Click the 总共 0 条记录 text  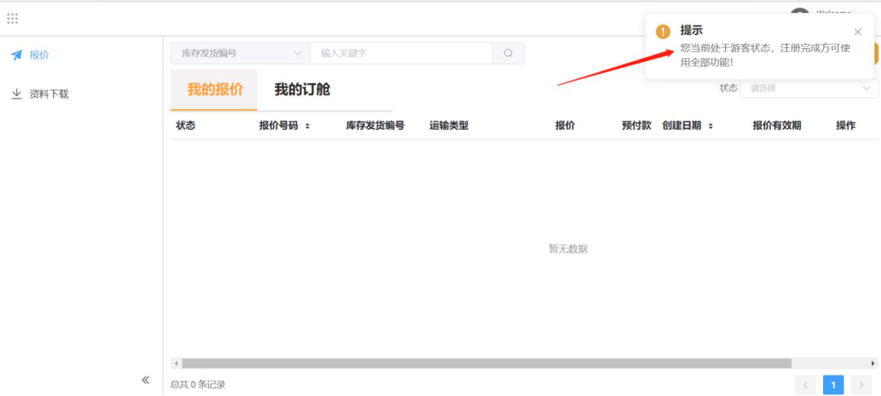tap(197, 385)
